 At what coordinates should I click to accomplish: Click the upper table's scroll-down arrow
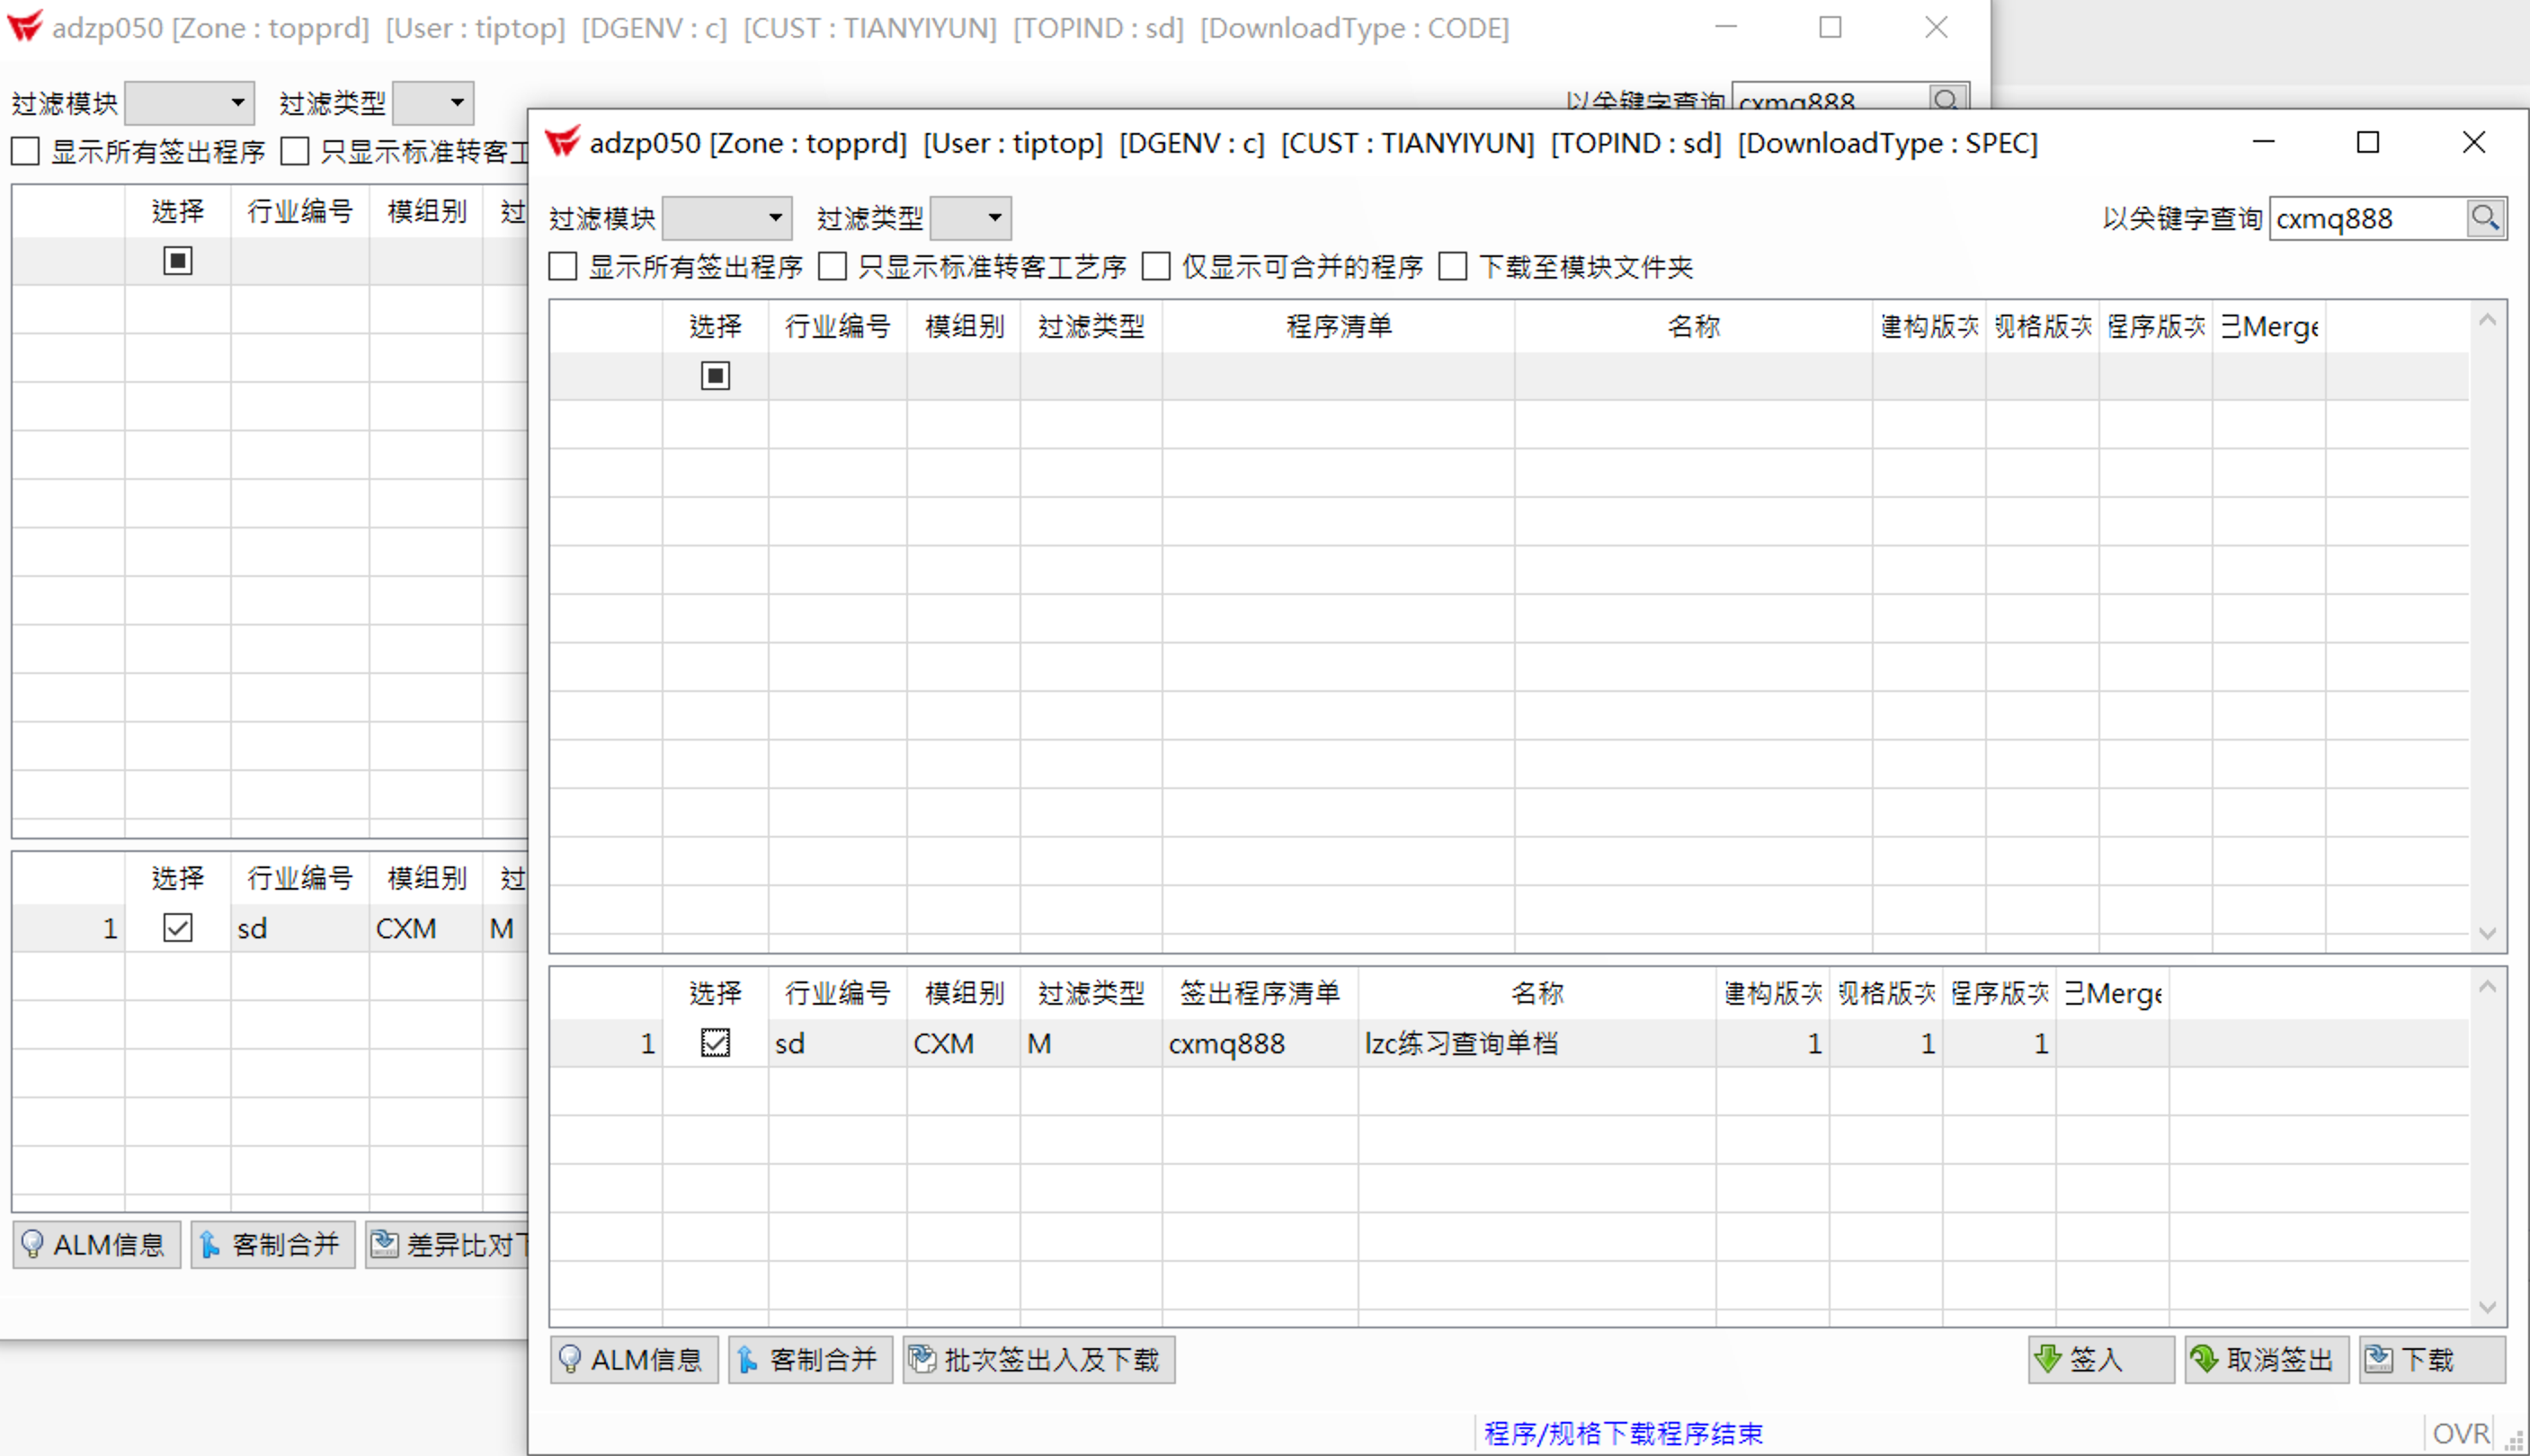(2488, 934)
